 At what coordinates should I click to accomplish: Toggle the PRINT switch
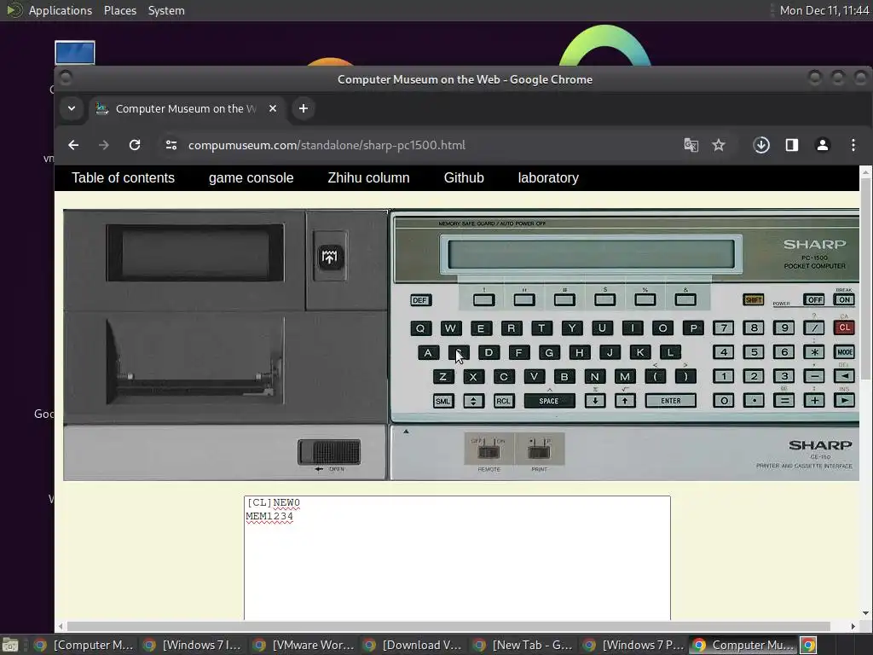[x=539, y=451]
